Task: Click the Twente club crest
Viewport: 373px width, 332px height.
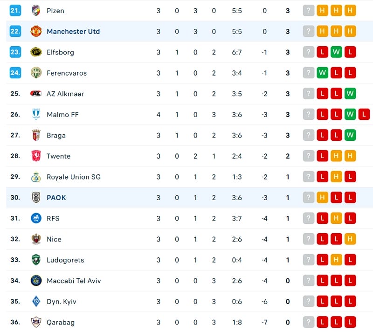Action: click(x=36, y=156)
